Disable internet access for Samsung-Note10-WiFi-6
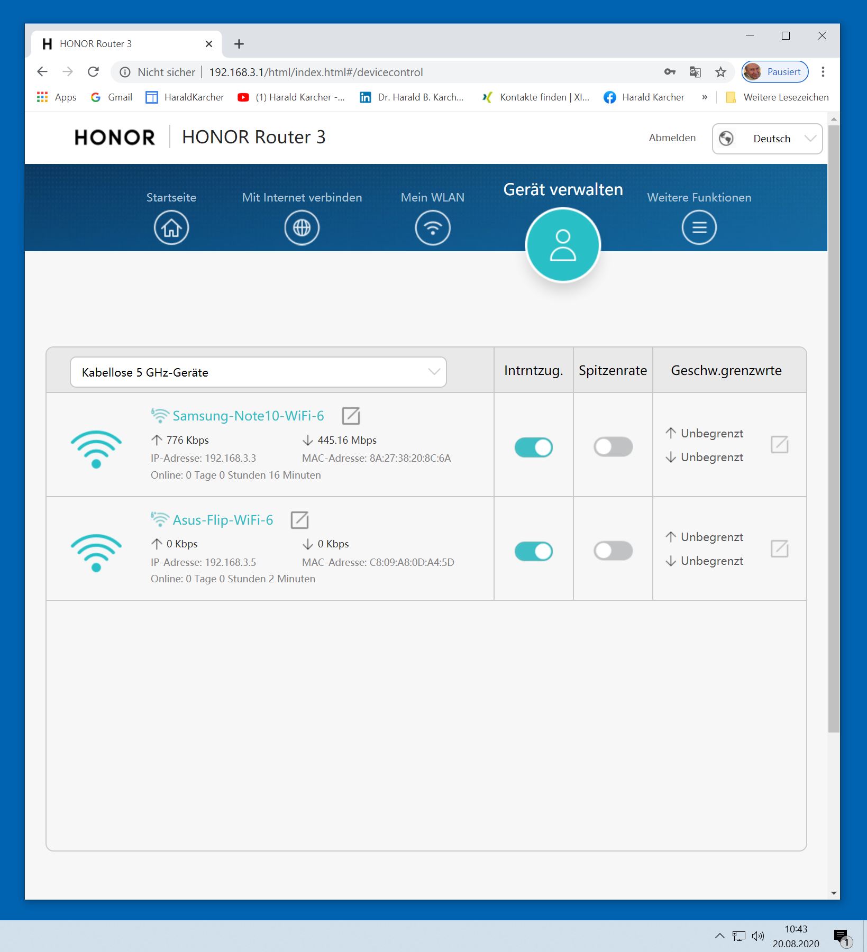Image resolution: width=867 pixels, height=952 pixels. 533,447
